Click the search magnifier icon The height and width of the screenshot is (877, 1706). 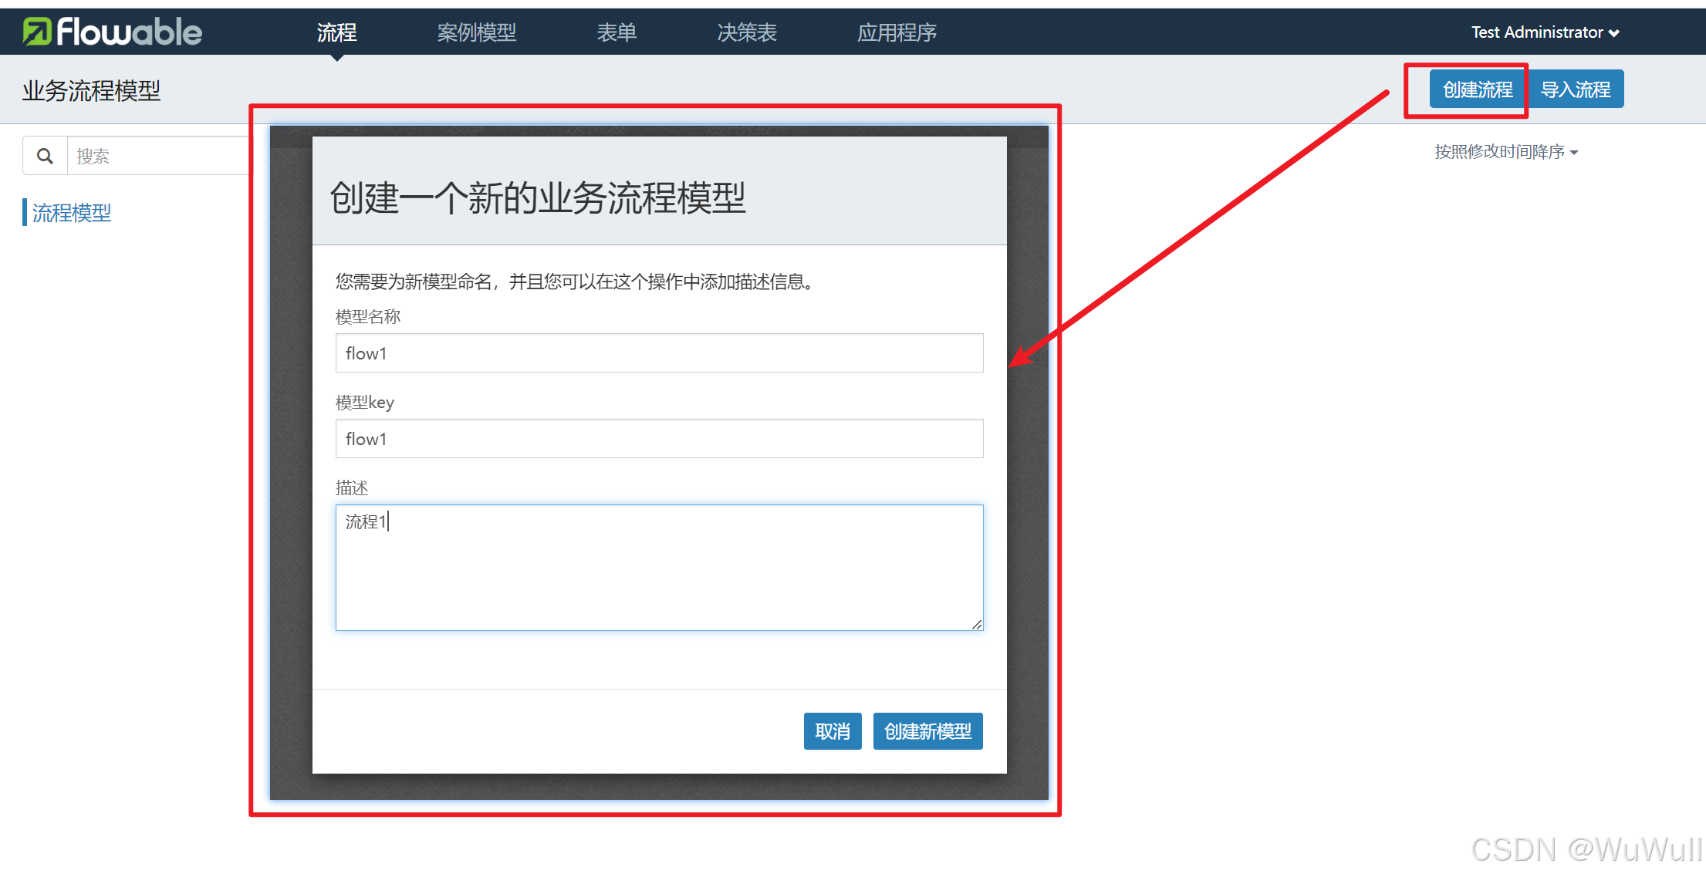(46, 156)
